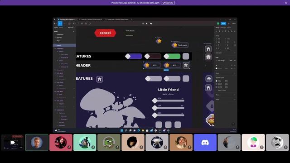Click the green toggle in FEATURES row

172,56
